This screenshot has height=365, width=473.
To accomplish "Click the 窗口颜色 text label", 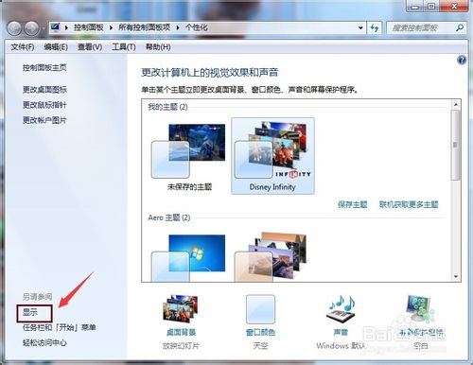I will click(x=260, y=332).
